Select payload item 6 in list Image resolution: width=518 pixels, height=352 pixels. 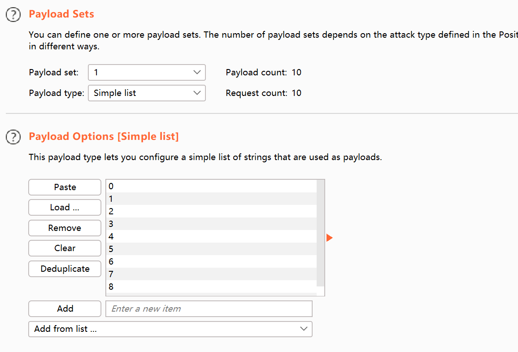point(211,261)
